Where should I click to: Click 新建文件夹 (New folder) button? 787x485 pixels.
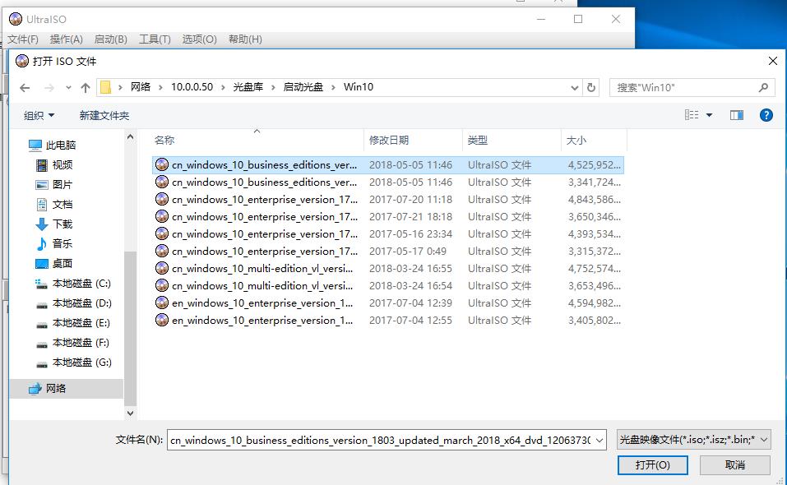click(104, 116)
